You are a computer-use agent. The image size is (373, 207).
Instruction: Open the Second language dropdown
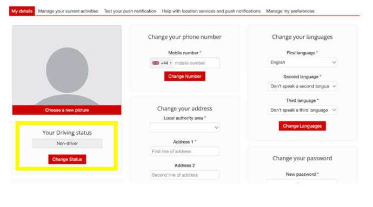[302, 86]
